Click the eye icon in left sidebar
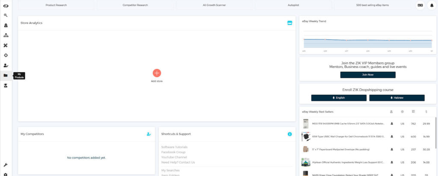This screenshot has height=176, width=438. 6,6
